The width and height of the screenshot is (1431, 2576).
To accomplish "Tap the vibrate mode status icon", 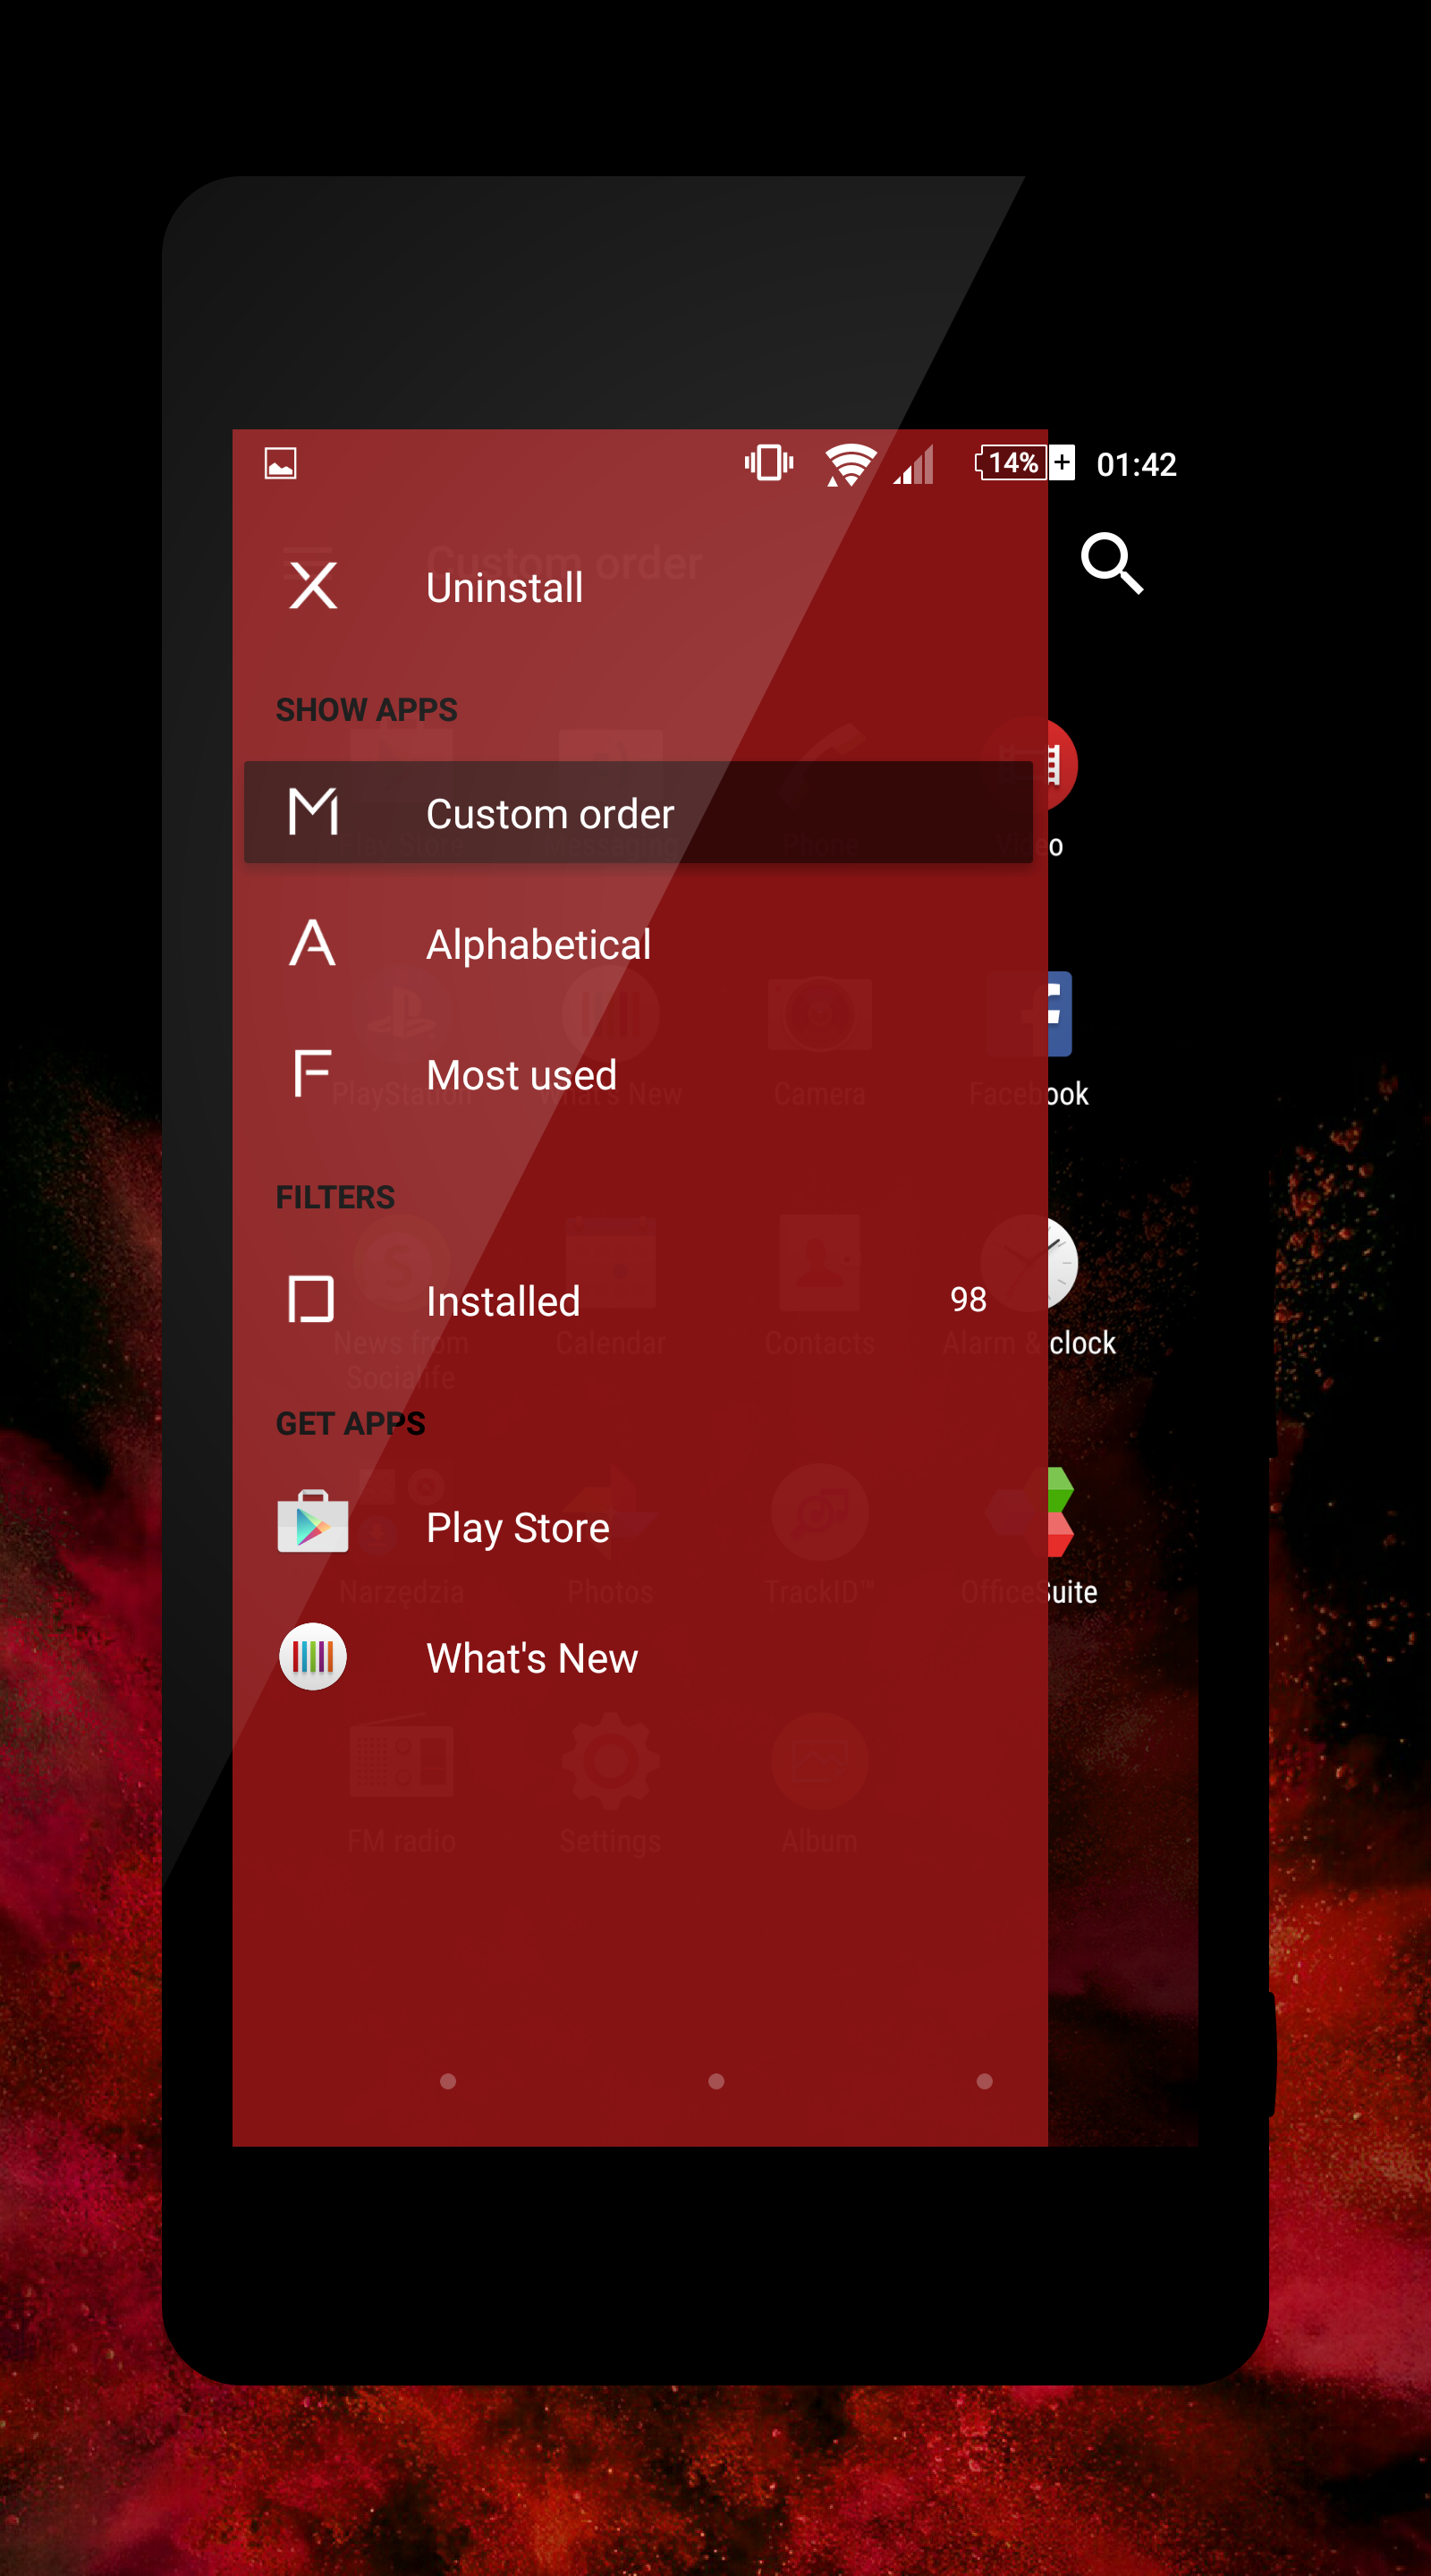I will point(769,463).
